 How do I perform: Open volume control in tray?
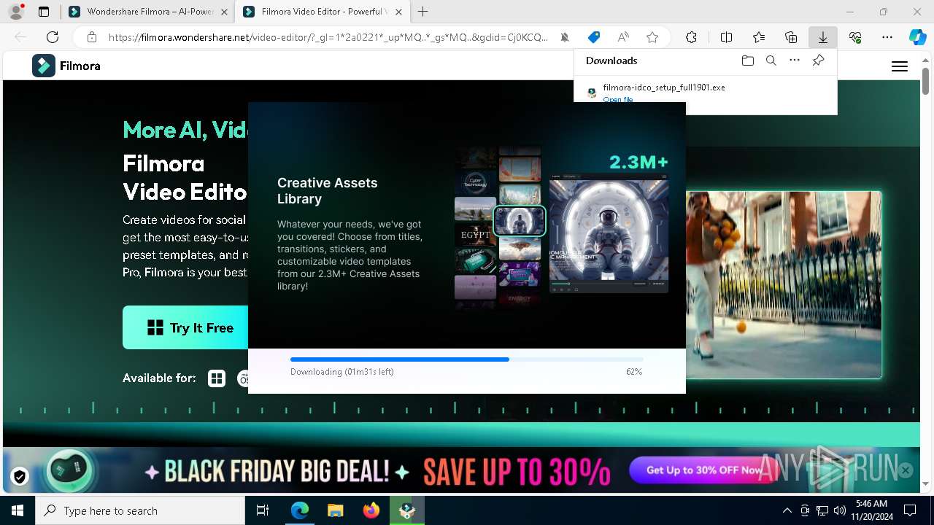839,510
